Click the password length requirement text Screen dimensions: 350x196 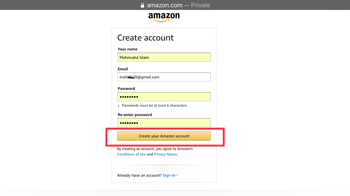tap(154, 105)
